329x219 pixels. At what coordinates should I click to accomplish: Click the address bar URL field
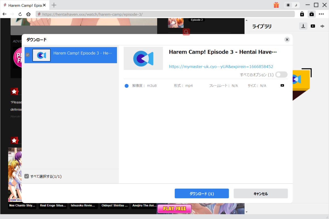[165, 14]
